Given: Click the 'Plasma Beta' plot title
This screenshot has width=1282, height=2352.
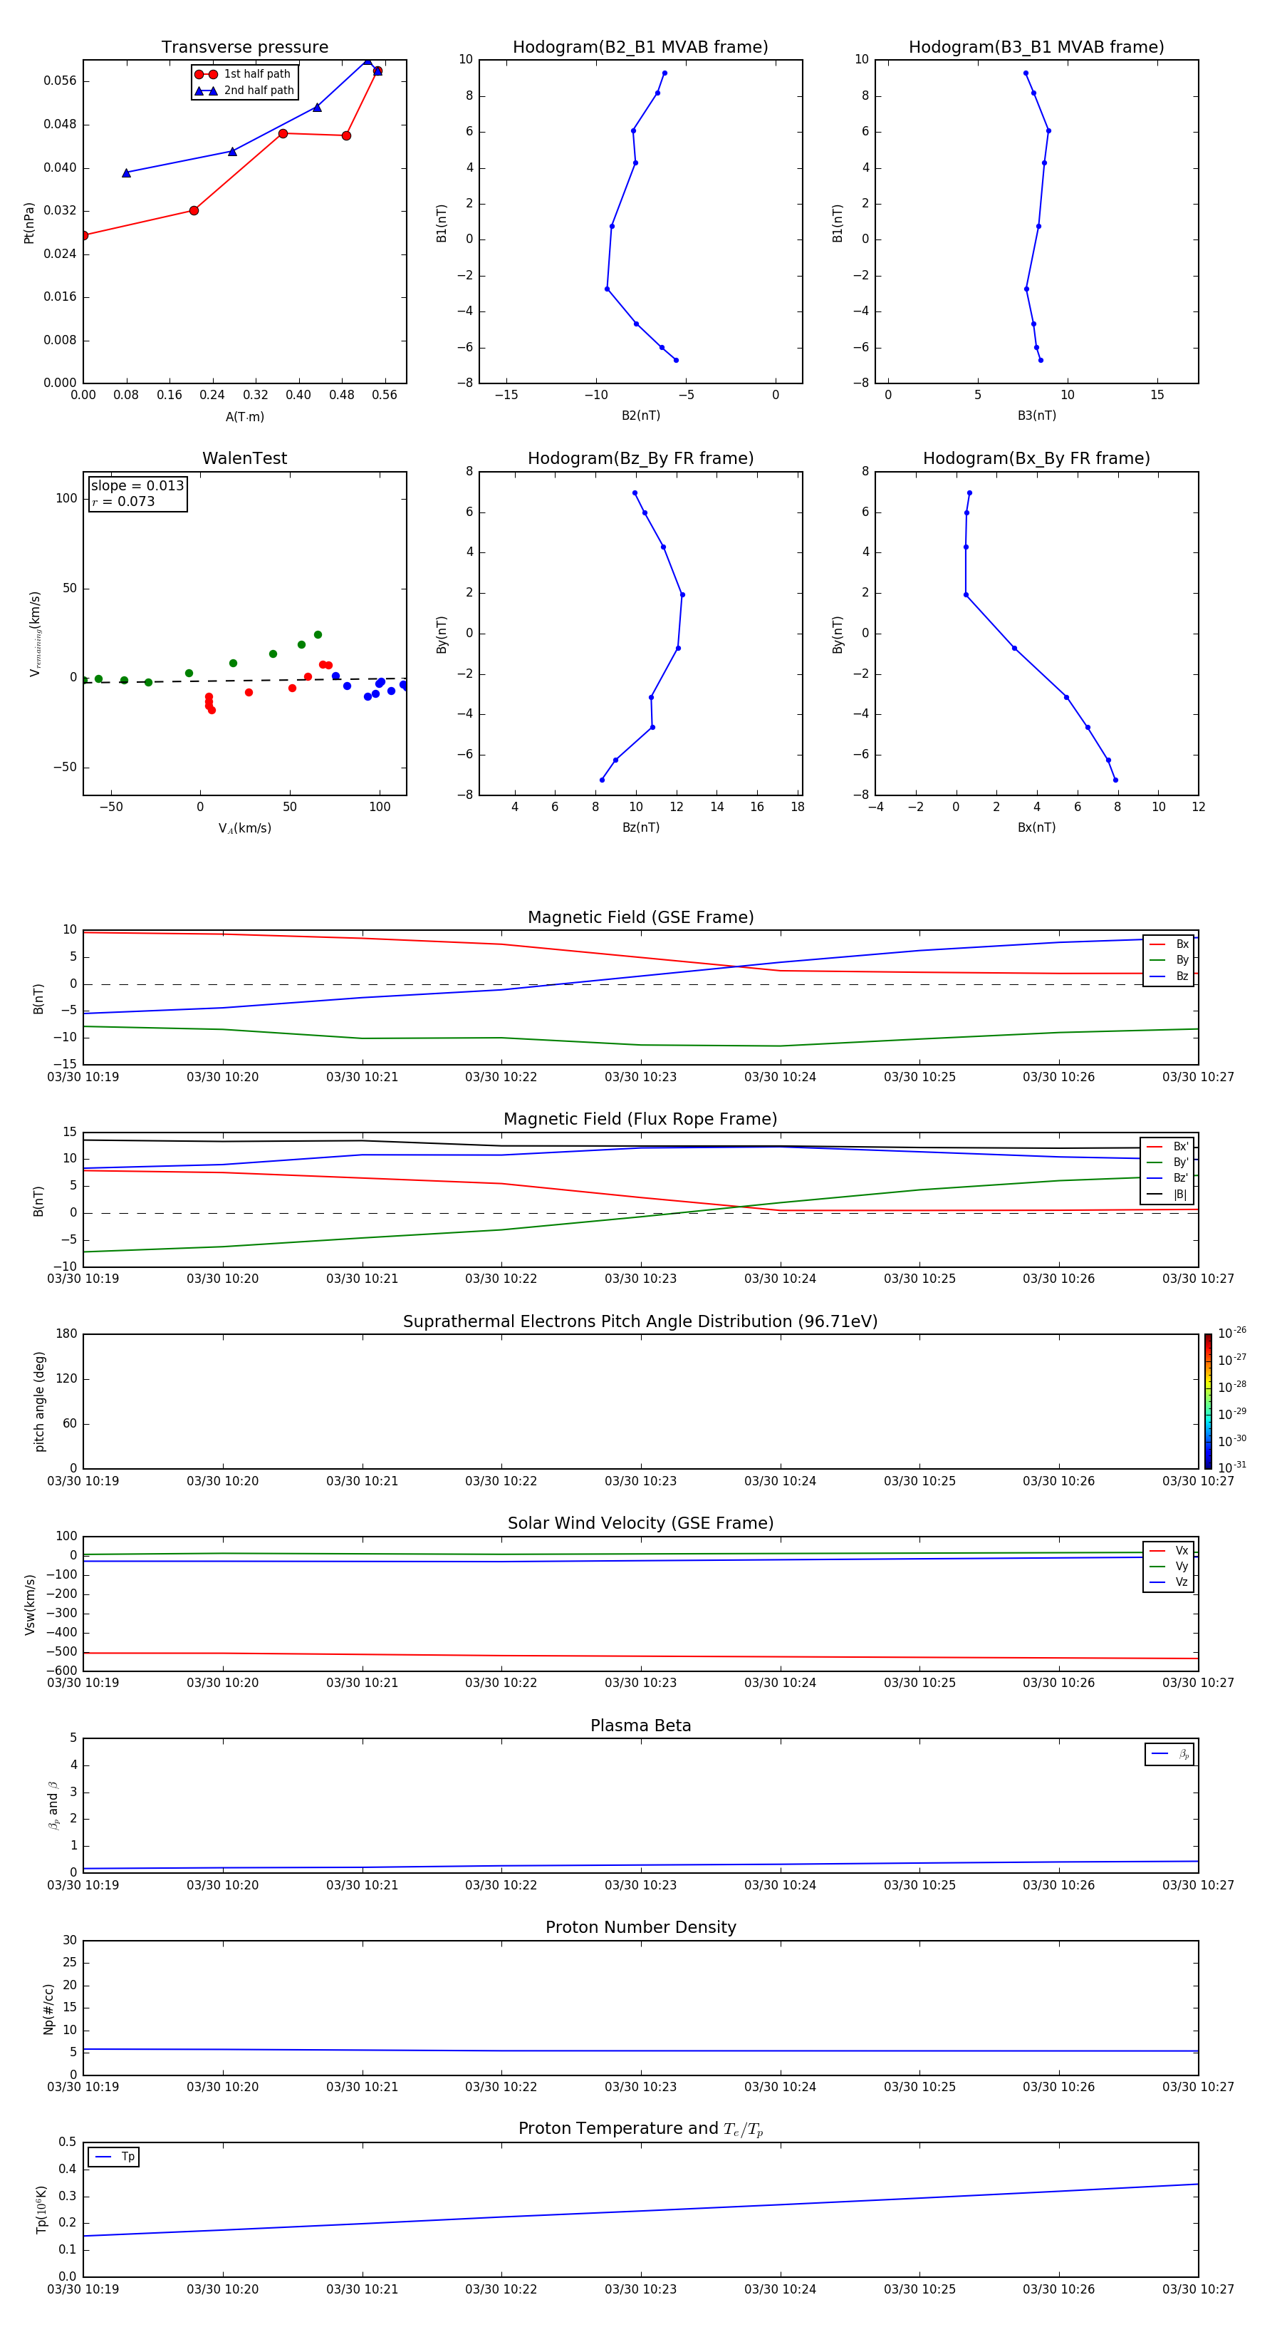Looking at the screenshot, I should tap(640, 1726).
